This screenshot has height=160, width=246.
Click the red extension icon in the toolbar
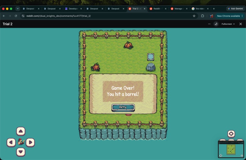pos(212,16)
